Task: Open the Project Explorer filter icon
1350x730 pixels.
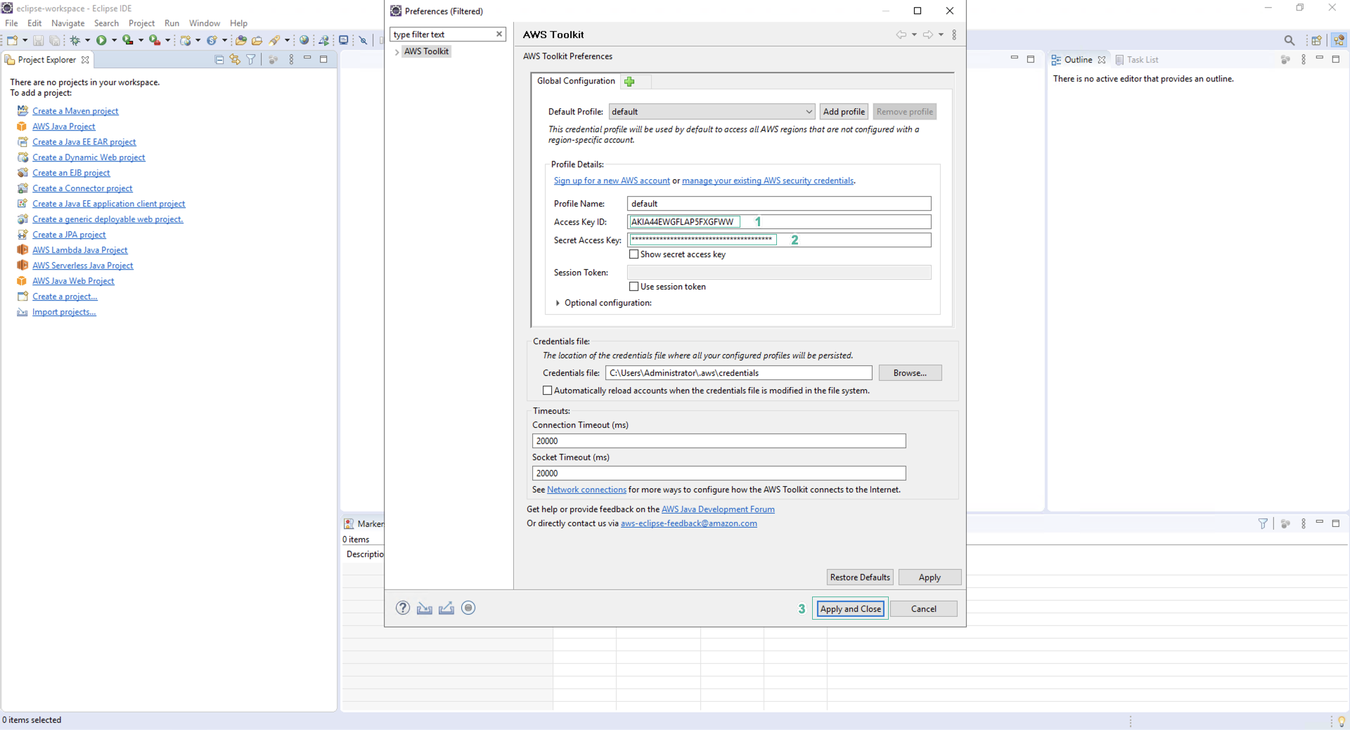Action: tap(250, 60)
